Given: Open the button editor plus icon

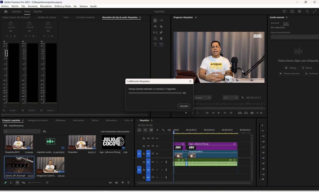Looking at the screenshot, I should click(x=261, y=113).
